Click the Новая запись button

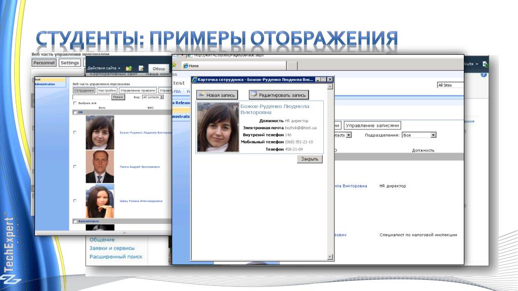point(217,95)
